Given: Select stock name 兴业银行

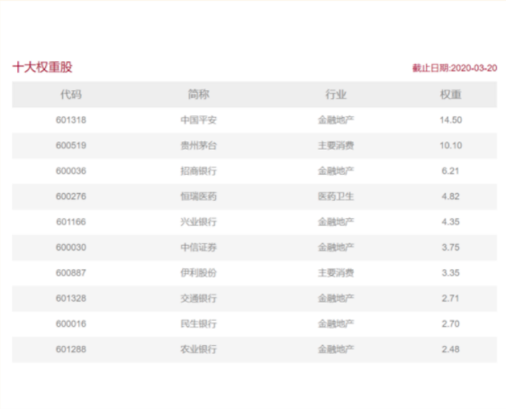Looking at the screenshot, I should click(198, 223).
